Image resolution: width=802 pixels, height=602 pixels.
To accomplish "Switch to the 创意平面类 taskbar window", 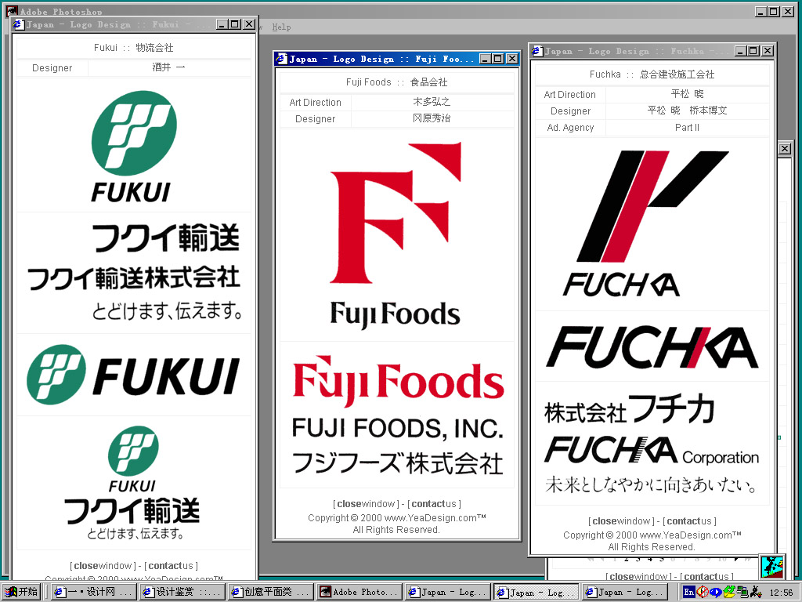I will pyautogui.click(x=271, y=593).
